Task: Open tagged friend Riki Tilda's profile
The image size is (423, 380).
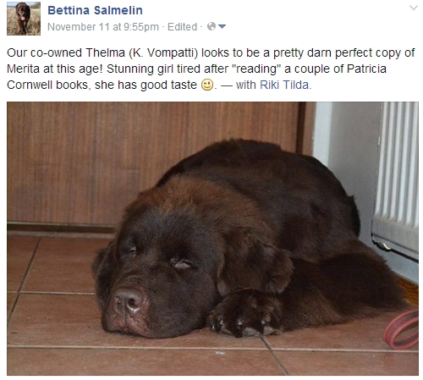Action: tap(284, 85)
